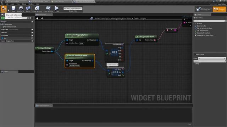Add a new variable with plus icon

click(x=32, y=36)
